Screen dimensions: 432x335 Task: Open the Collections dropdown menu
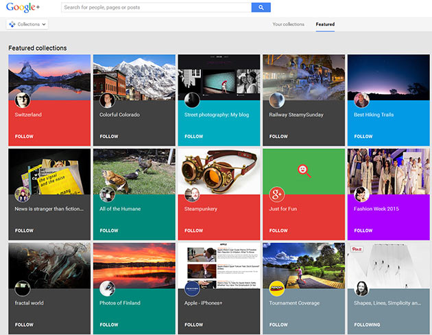point(27,24)
